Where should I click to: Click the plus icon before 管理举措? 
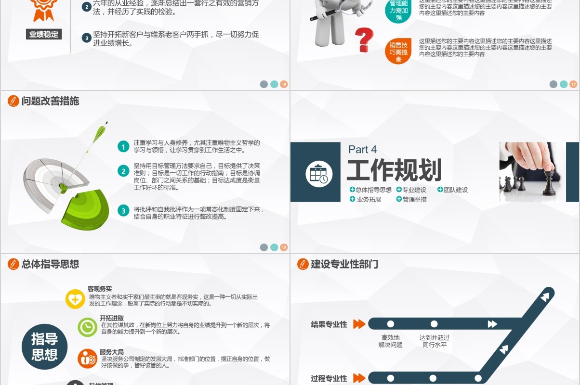tap(399, 199)
